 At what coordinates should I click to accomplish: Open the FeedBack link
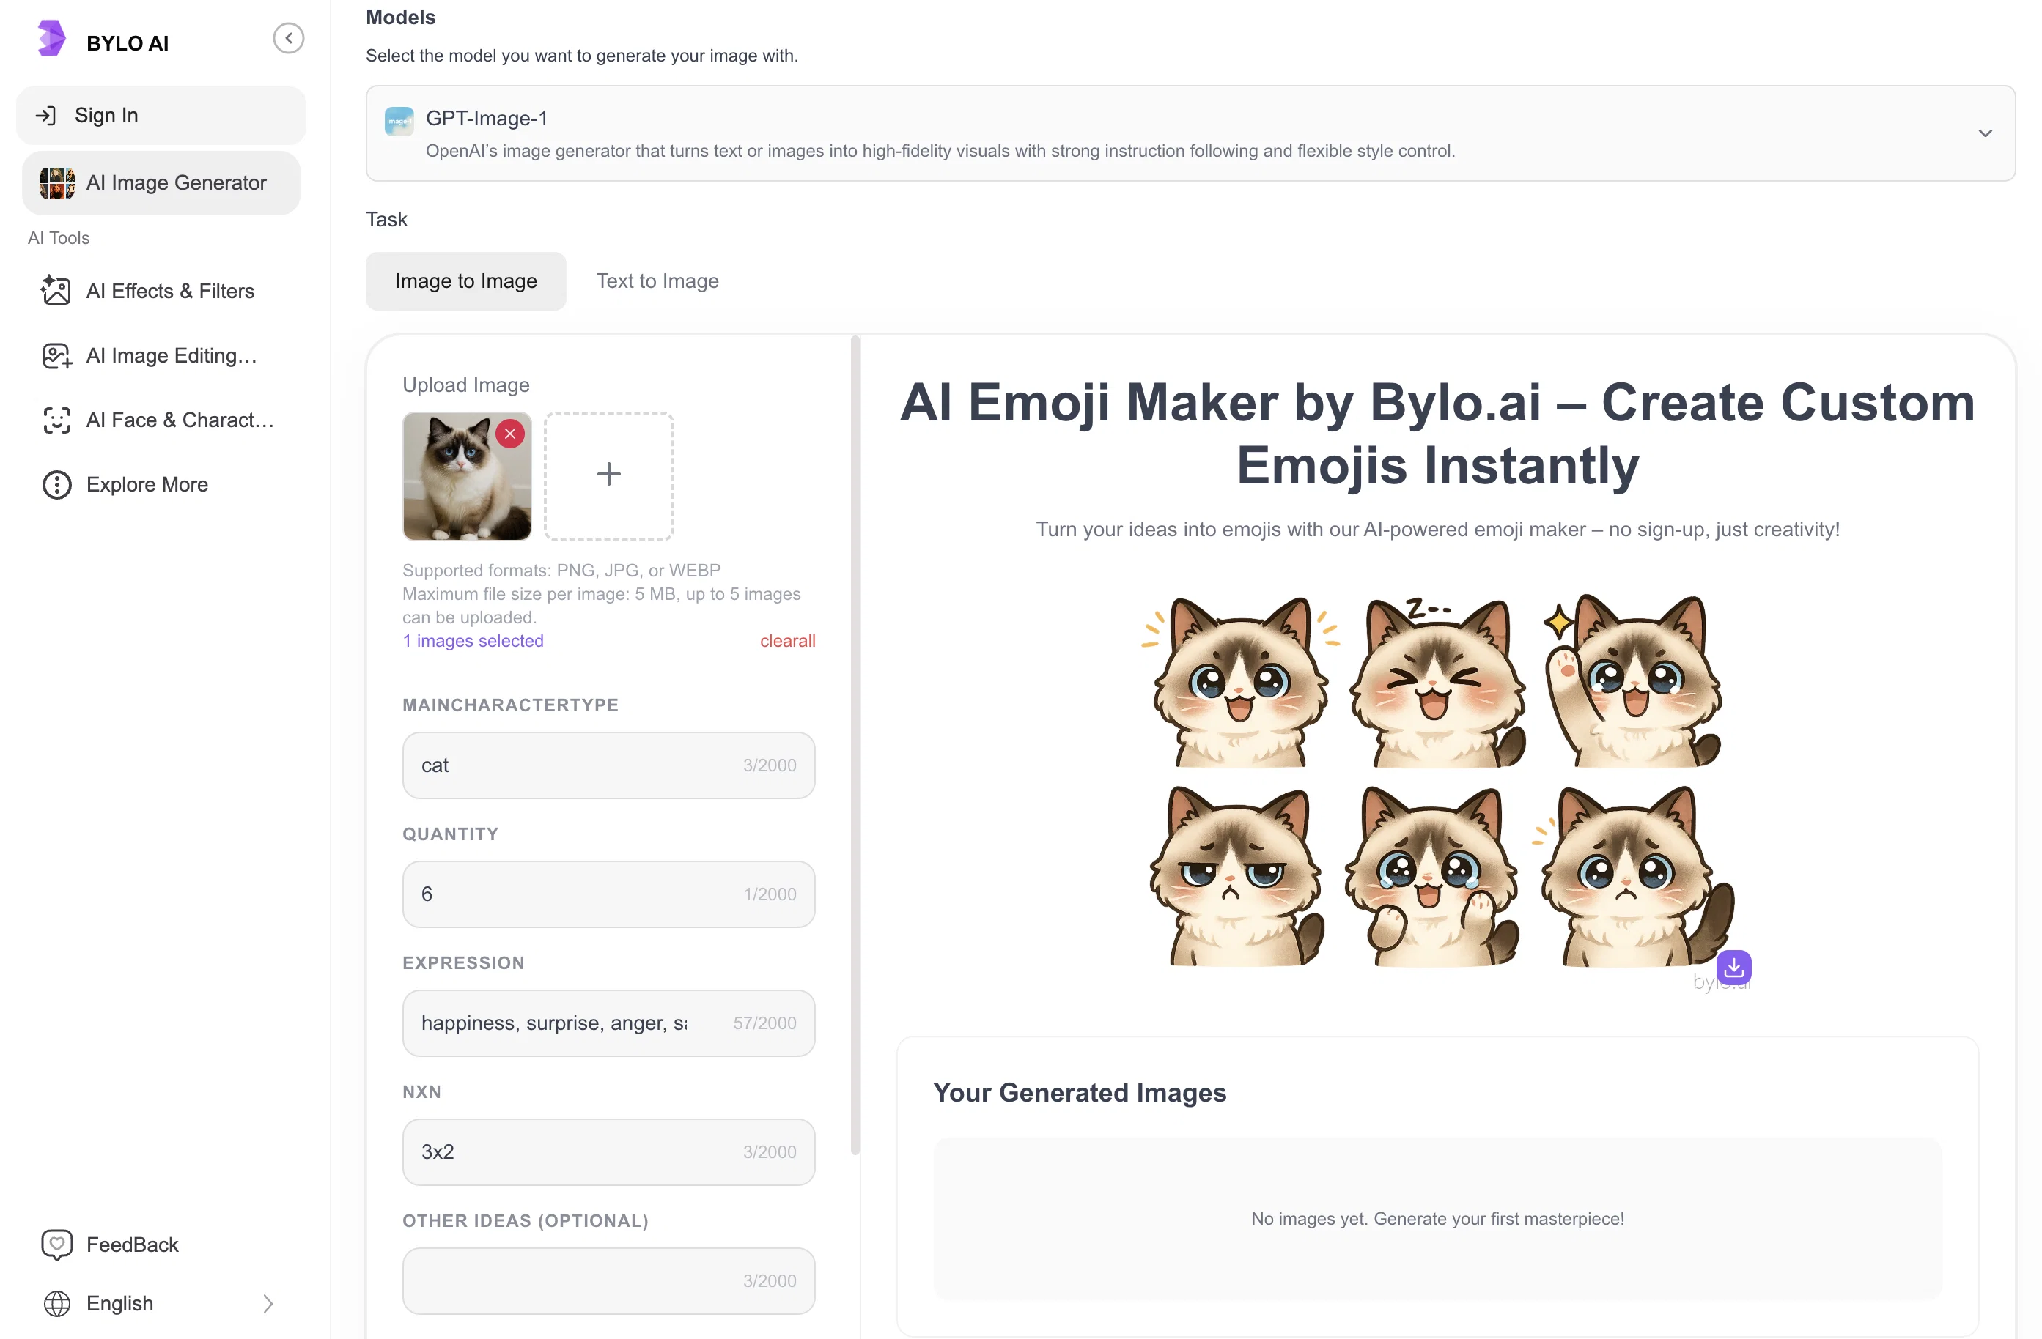point(132,1244)
